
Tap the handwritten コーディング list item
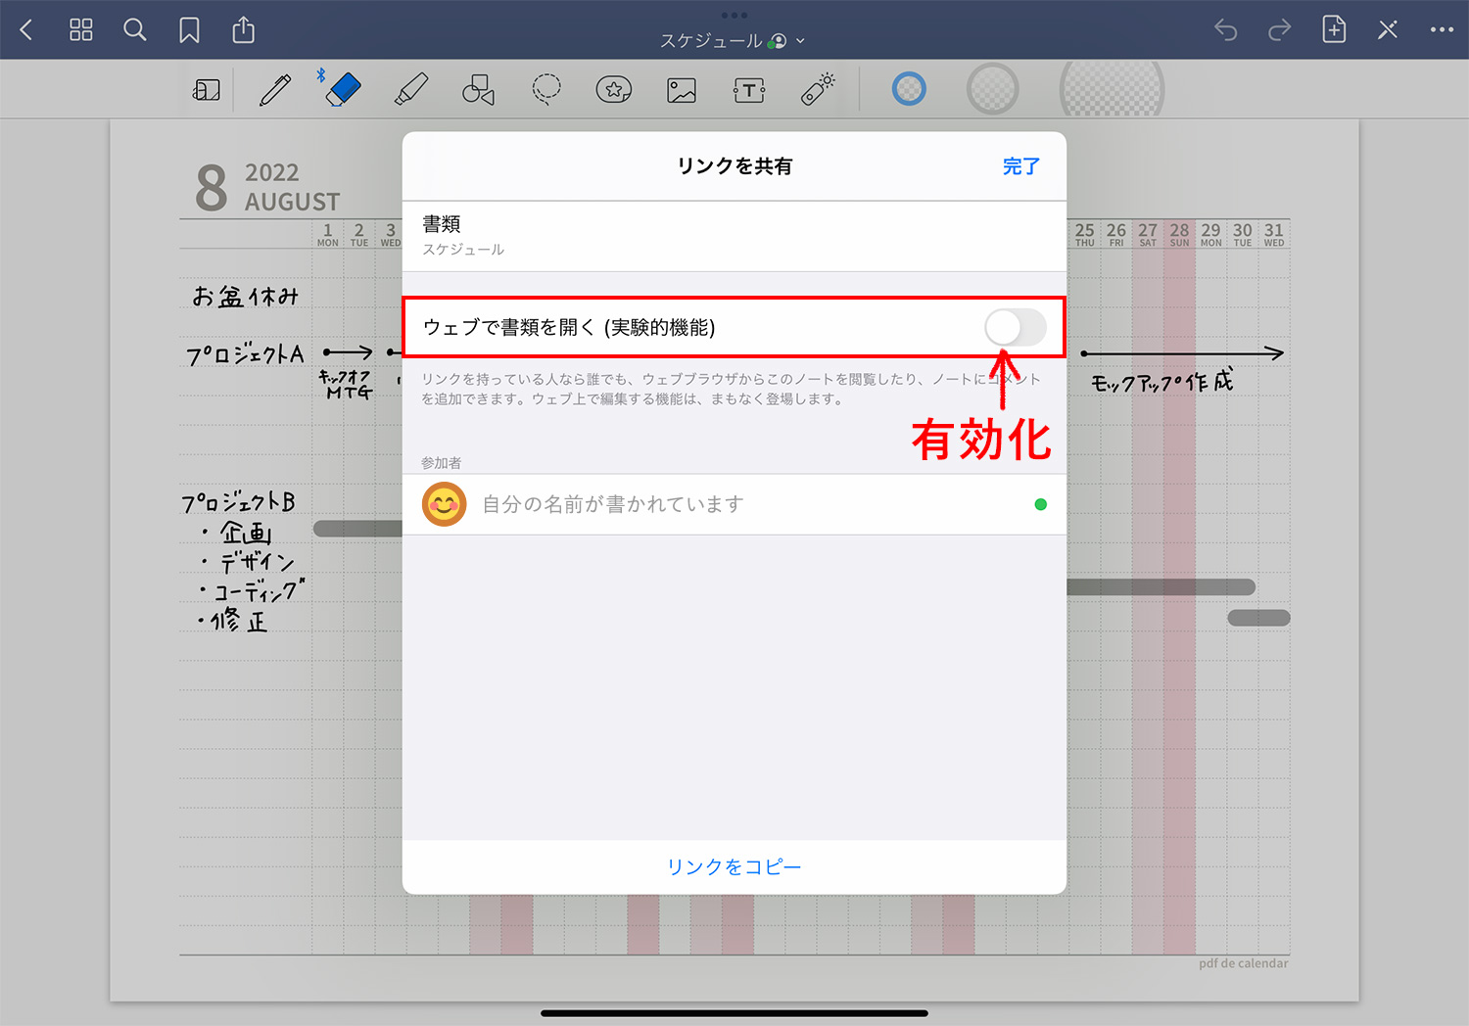[253, 590]
